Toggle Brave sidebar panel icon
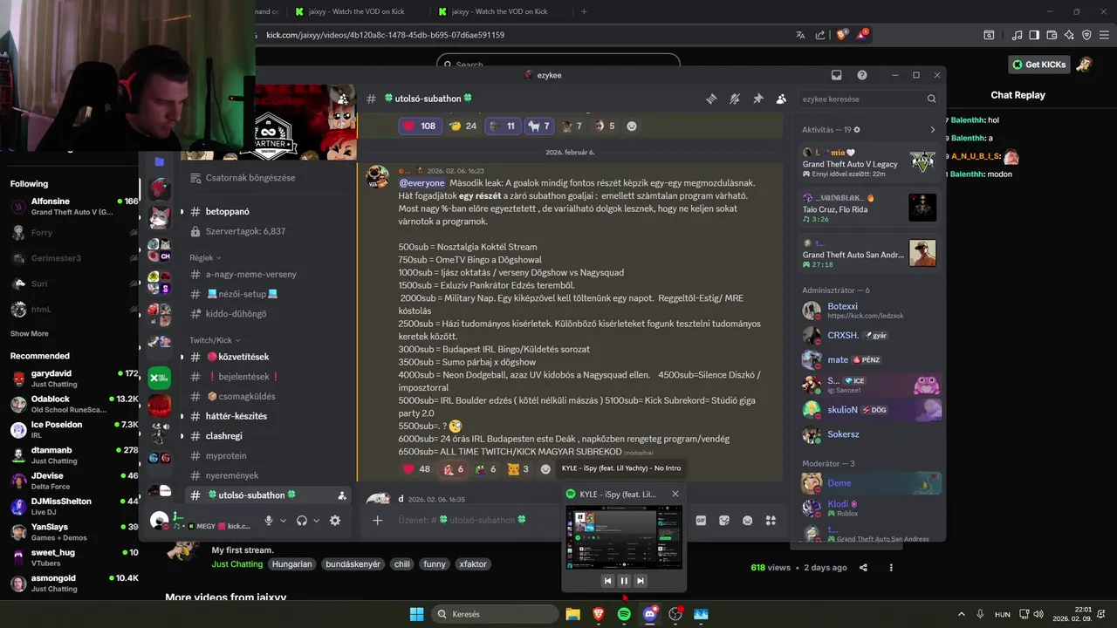1117x628 pixels. pos(1034,35)
